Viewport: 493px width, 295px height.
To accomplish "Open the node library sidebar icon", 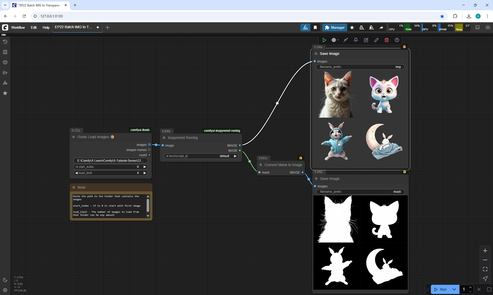I will pos(5,52).
